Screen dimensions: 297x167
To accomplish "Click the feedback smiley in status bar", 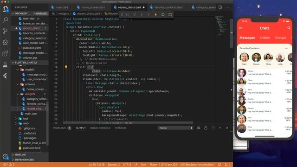I will click(x=220, y=165).
